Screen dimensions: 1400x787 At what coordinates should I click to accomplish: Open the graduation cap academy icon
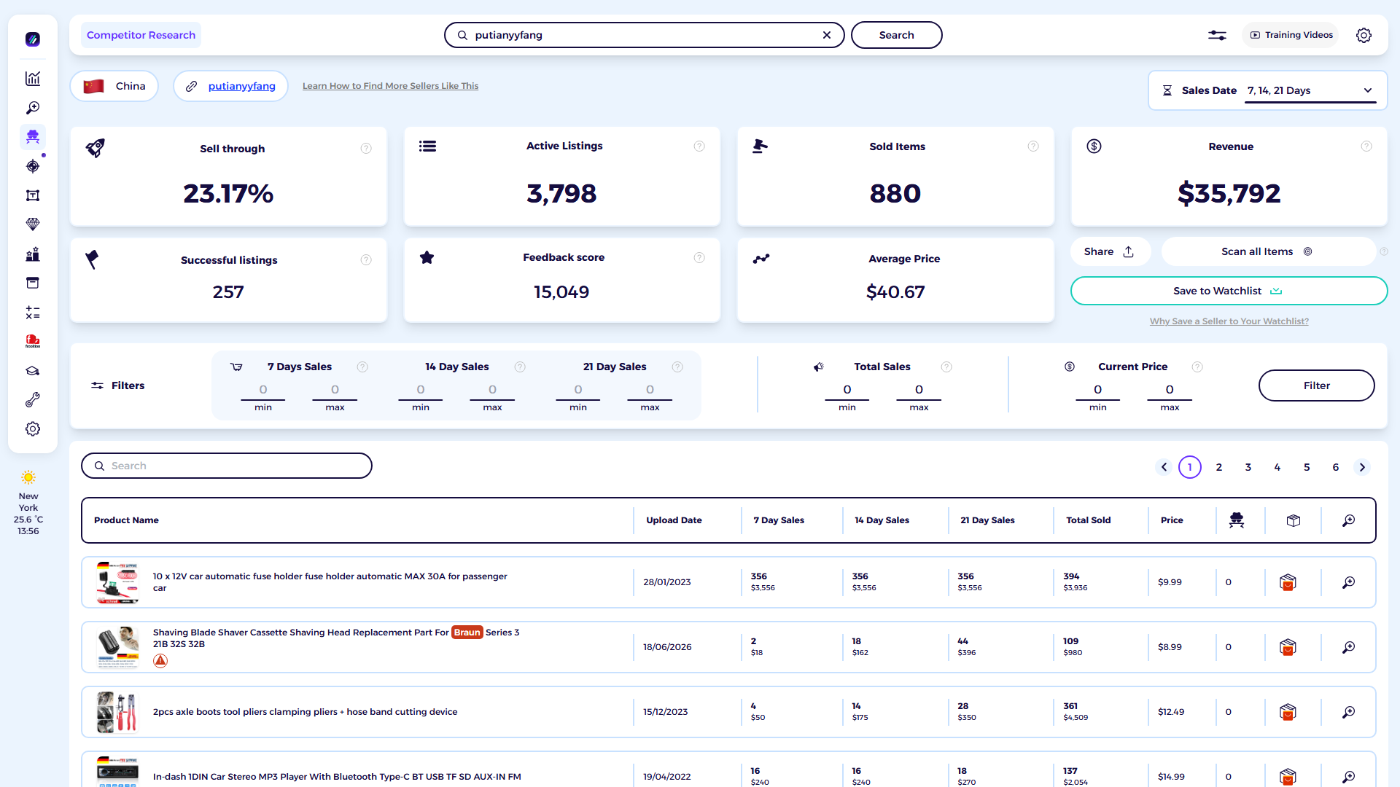click(x=33, y=371)
